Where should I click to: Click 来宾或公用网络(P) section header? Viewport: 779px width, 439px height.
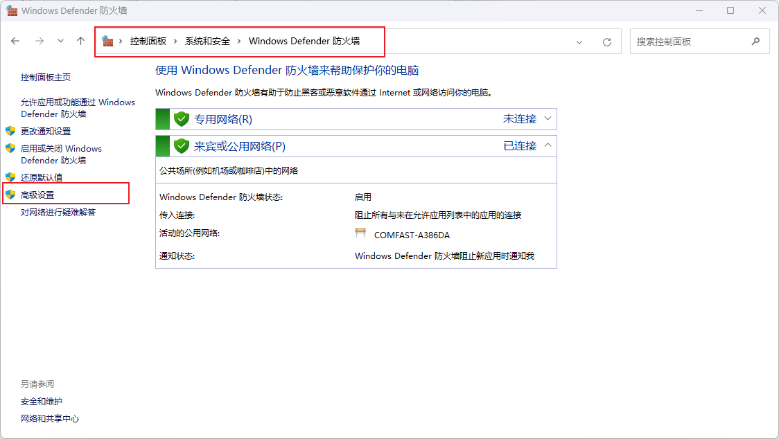[x=356, y=146]
